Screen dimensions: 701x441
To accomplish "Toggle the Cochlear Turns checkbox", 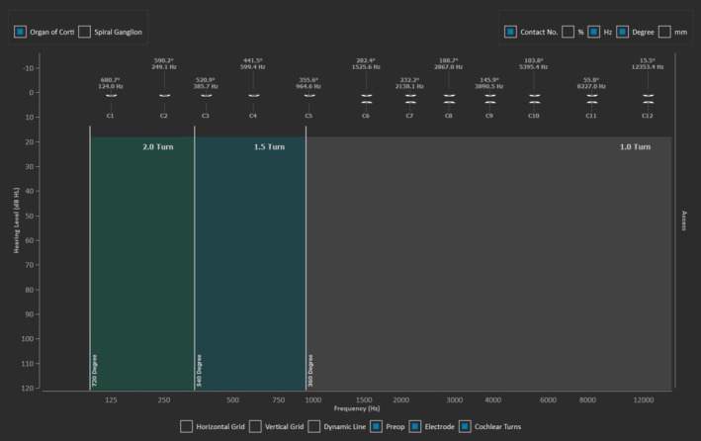I will 465,426.
